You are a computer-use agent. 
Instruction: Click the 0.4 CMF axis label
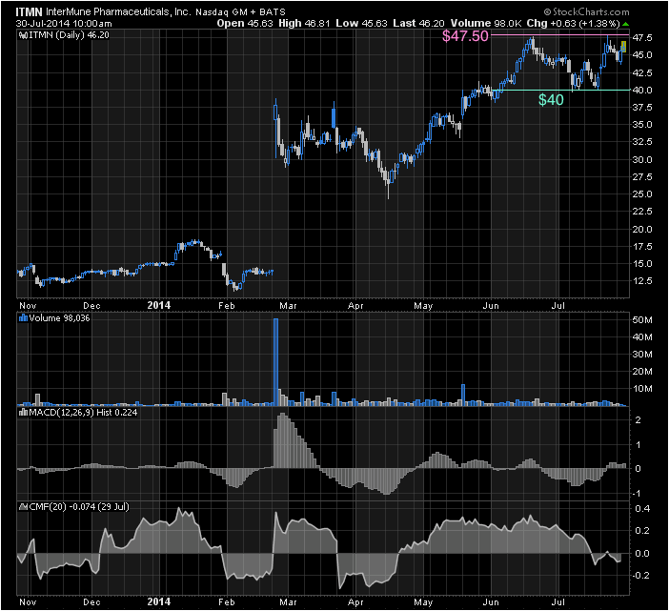(642, 509)
